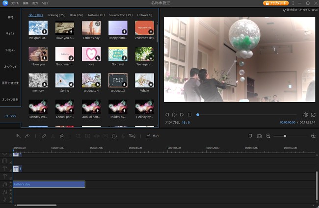Select the Spring music thumbnail
Image resolution: width=319 pixels, height=208 pixels.
pyautogui.click(x=65, y=80)
